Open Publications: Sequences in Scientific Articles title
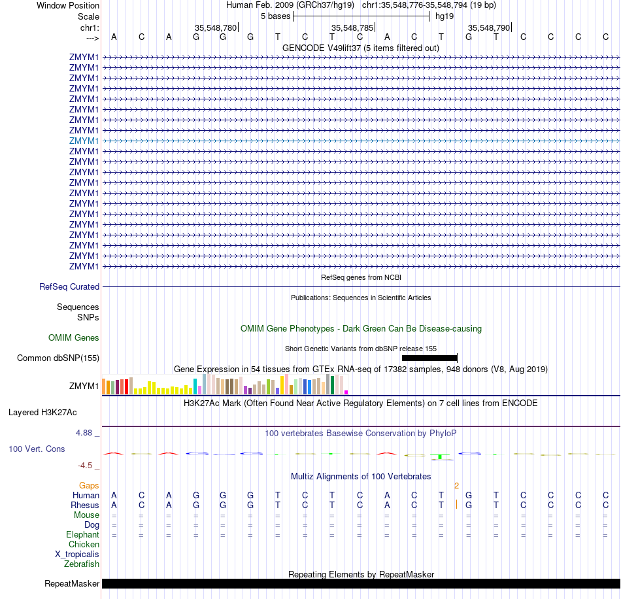 pos(361,298)
